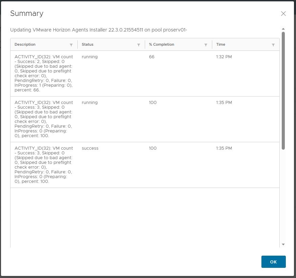296x278 pixels.
Task: Click the first row's 'running' status
Action: click(90, 57)
